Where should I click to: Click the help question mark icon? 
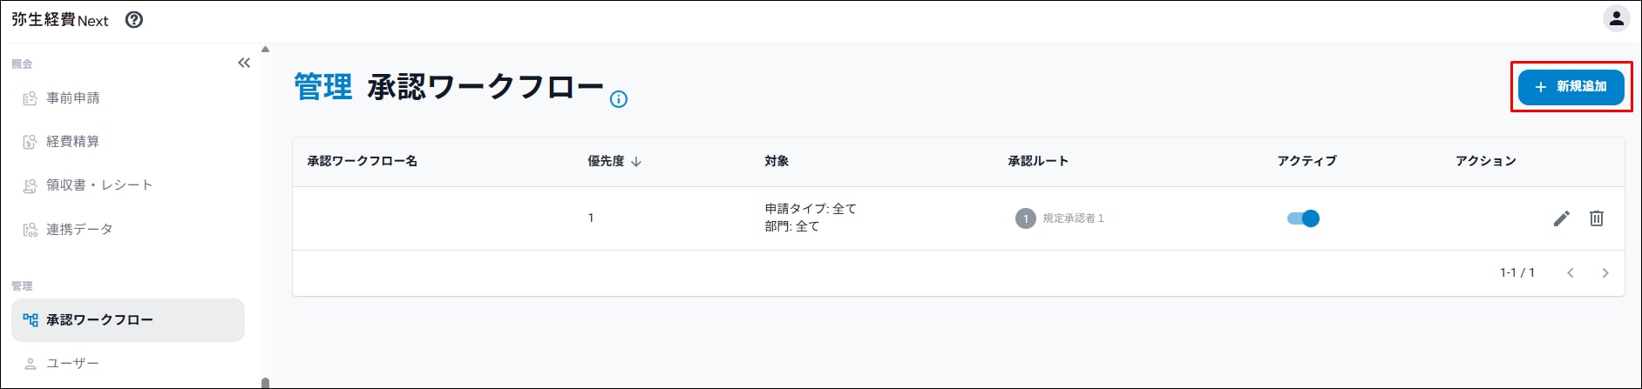[134, 20]
